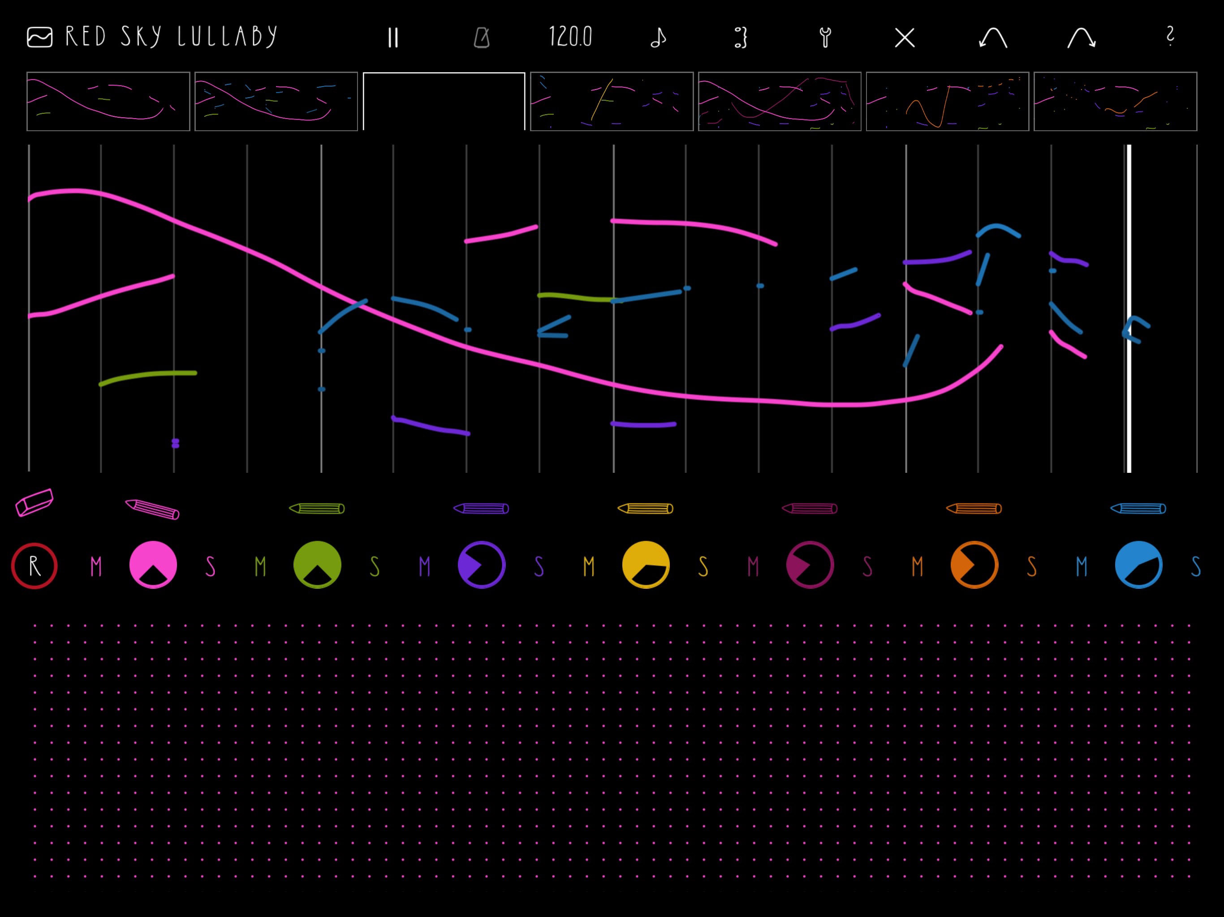
Task: Solo the yellow track
Action: tap(703, 566)
